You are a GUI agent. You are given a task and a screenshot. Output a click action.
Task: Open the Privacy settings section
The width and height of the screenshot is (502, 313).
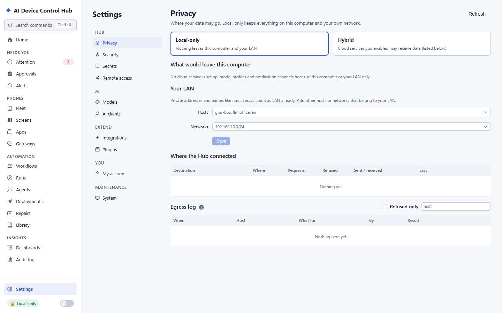(x=127, y=43)
